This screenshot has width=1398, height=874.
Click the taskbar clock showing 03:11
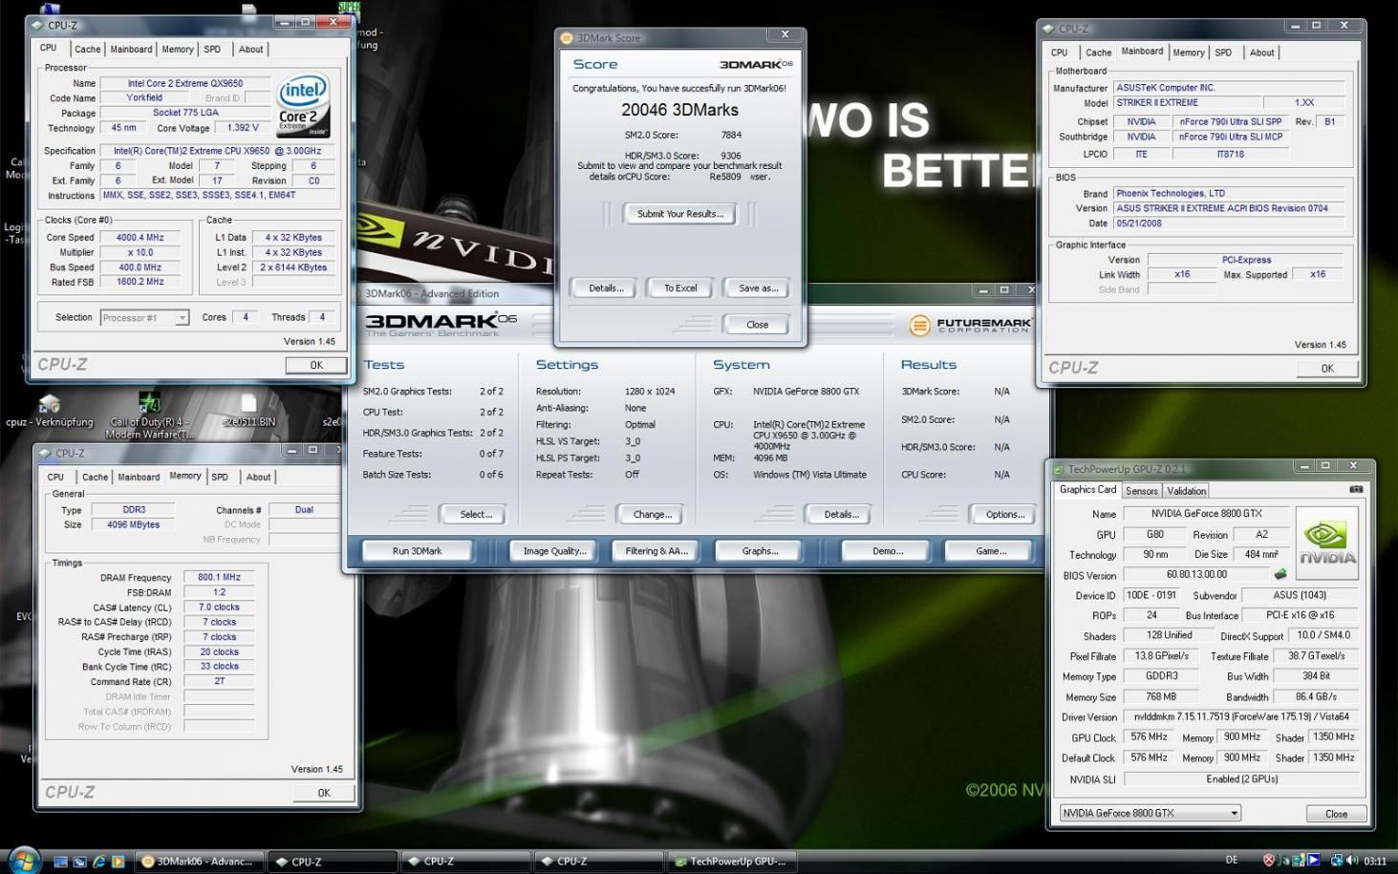point(1375,862)
